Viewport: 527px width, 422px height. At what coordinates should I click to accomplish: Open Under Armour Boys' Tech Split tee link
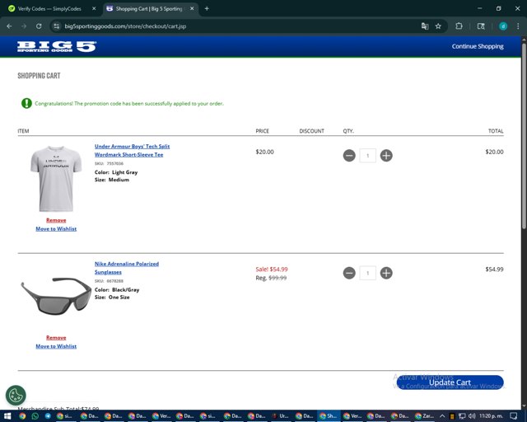pyautogui.click(x=132, y=151)
